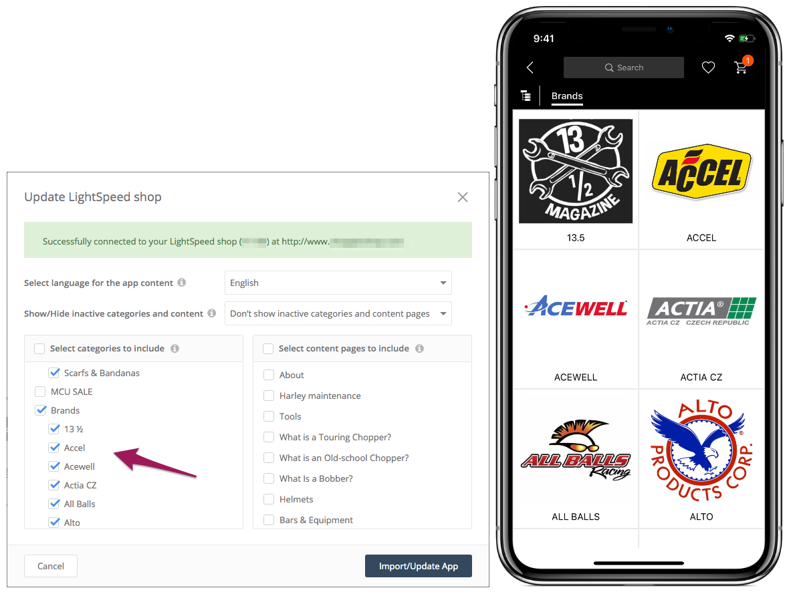Viewport: 789px width, 594px height.
Task: Tap the back arrow in phone app
Action: [x=530, y=67]
